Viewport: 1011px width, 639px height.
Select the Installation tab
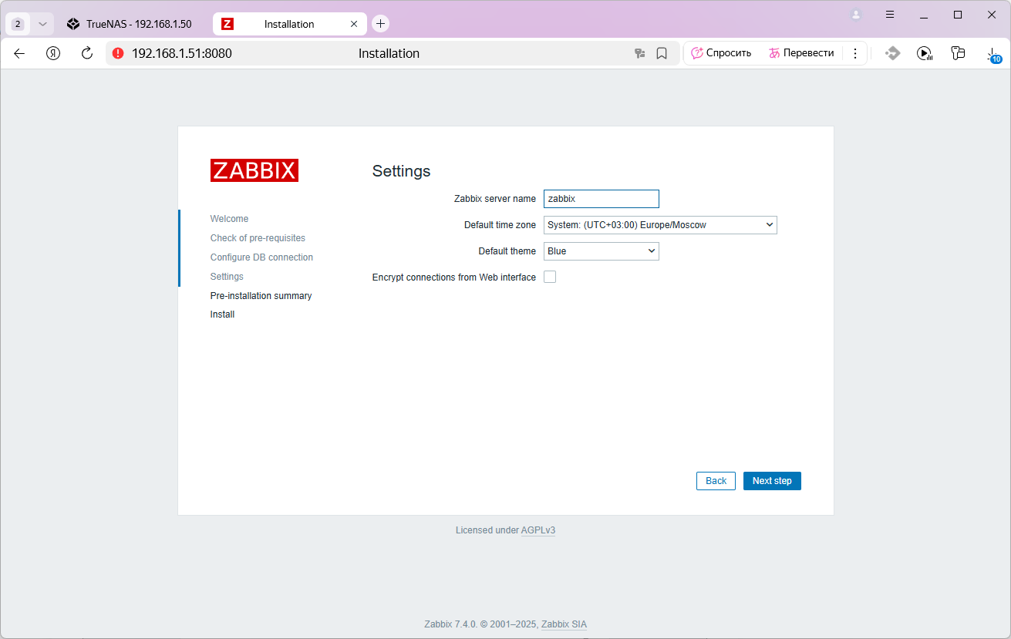(x=289, y=24)
